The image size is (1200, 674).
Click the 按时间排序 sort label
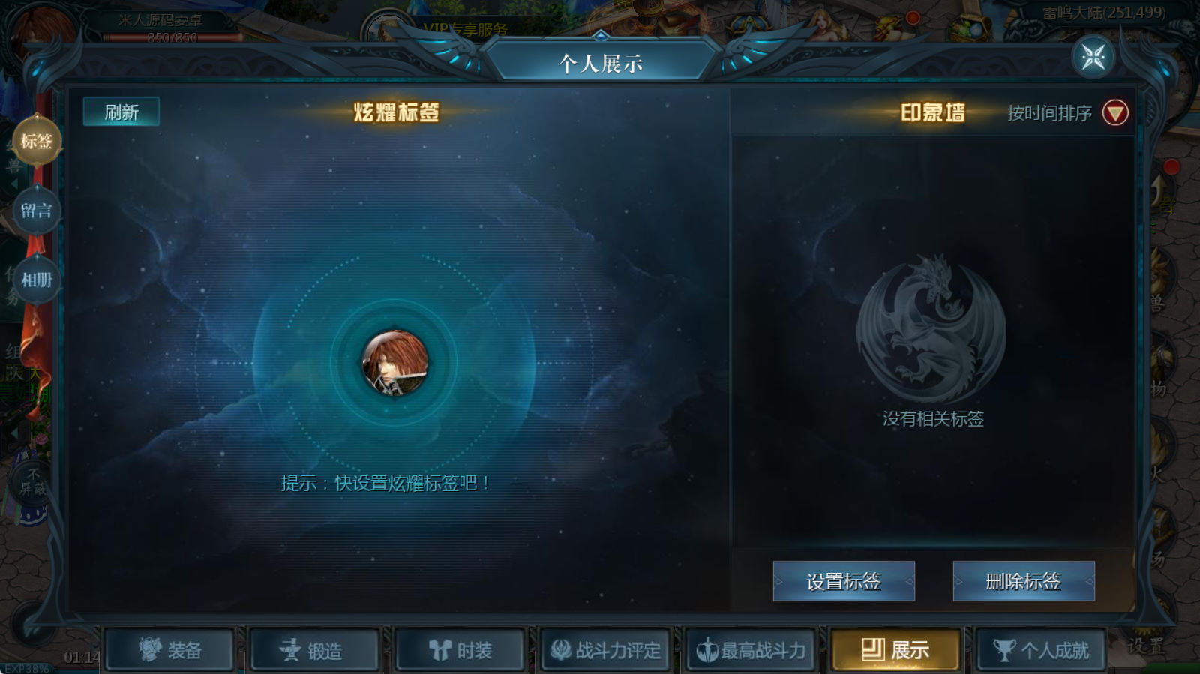coord(1049,113)
